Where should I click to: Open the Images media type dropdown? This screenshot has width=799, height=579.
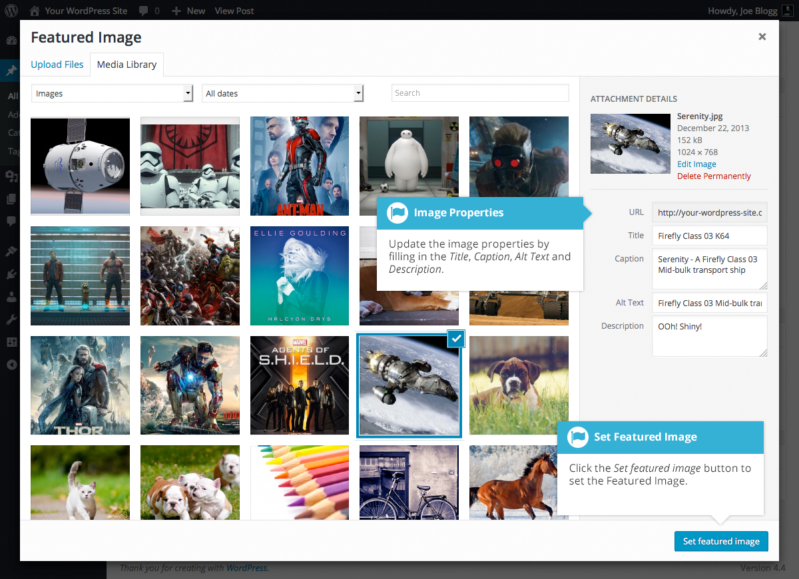pyautogui.click(x=113, y=93)
